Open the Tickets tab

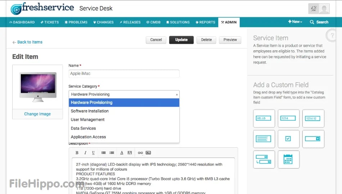point(50,22)
